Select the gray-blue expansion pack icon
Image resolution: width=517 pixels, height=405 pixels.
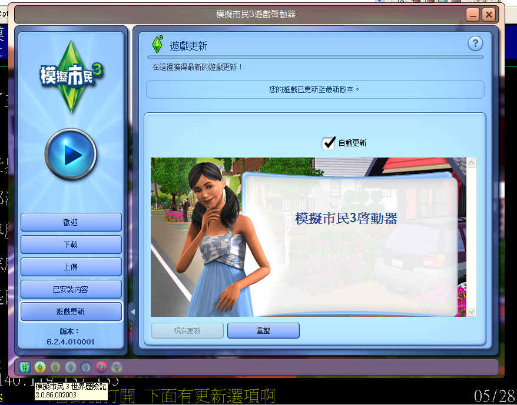click(x=117, y=367)
